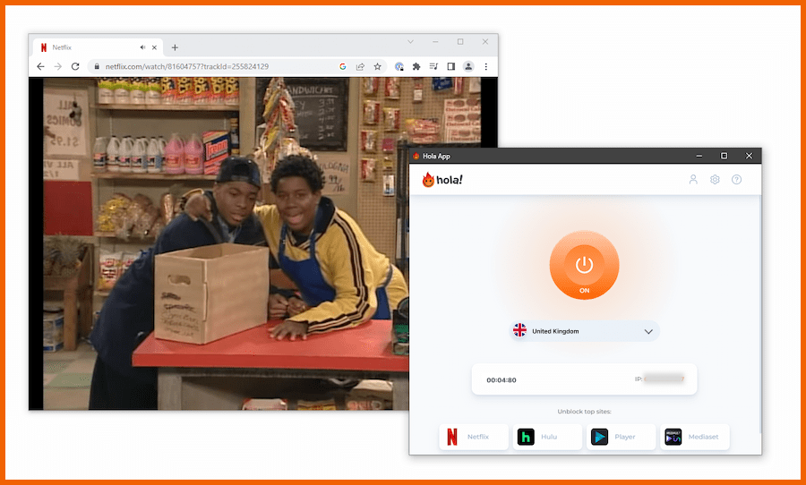Go back in Chrome browser

40,66
